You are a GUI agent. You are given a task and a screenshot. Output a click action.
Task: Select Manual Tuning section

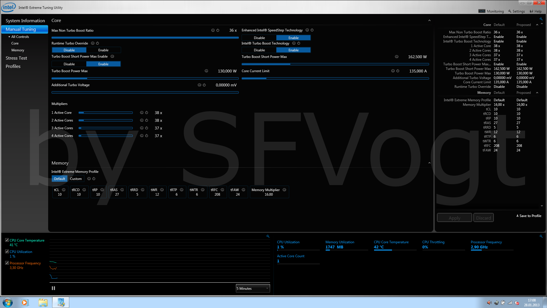click(x=25, y=29)
